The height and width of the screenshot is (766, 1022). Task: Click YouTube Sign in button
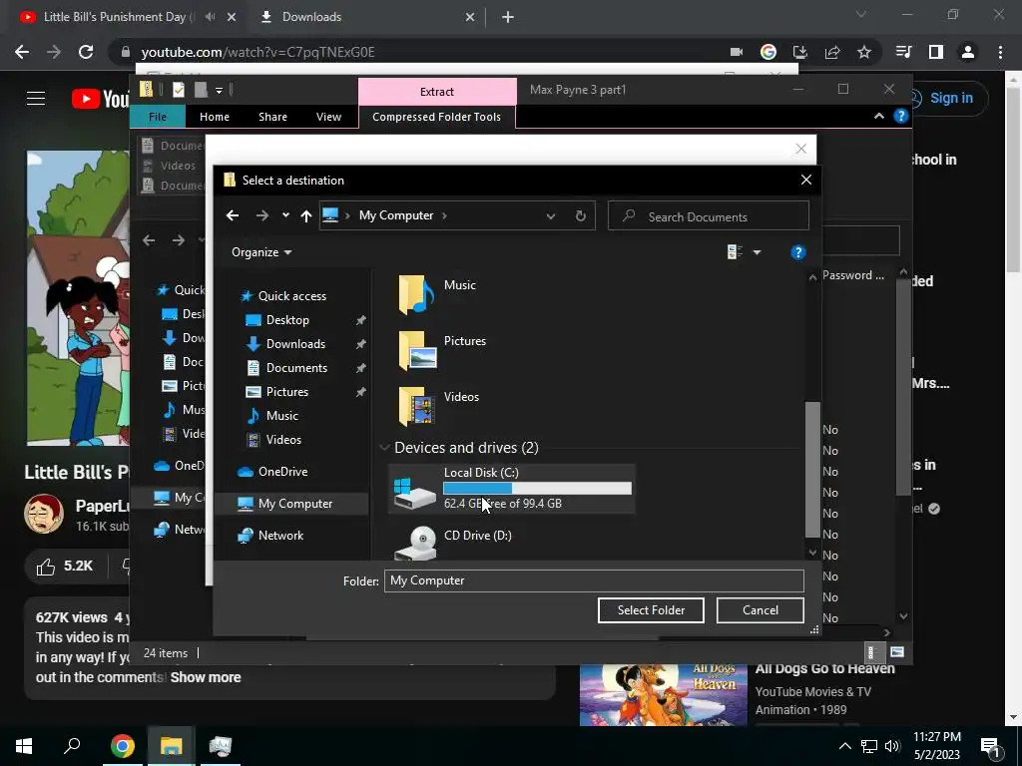[x=950, y=99]
